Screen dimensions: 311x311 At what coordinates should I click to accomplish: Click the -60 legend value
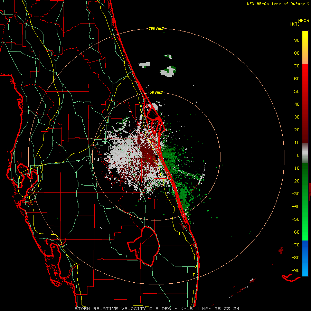click(295, 232)
